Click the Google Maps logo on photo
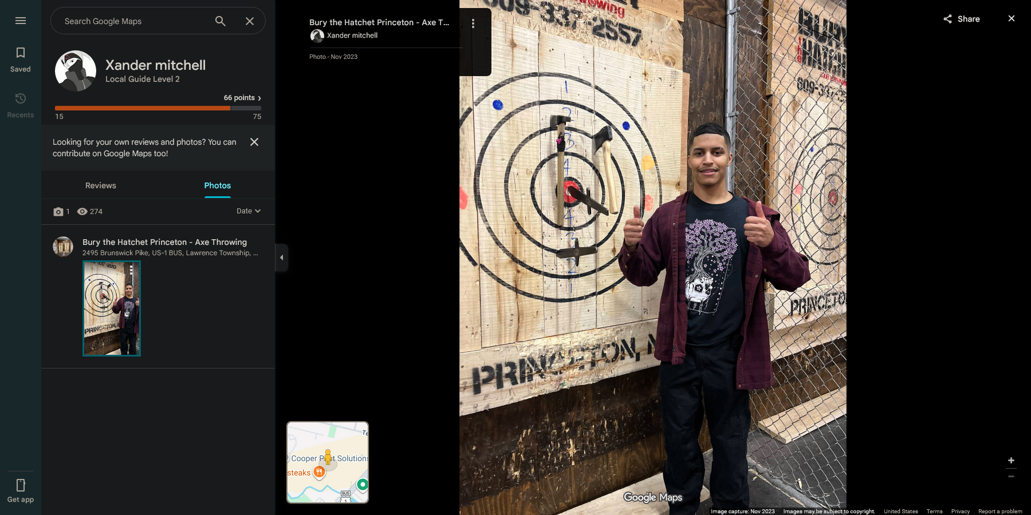The image size is (1031, 515). click(653, 497)
